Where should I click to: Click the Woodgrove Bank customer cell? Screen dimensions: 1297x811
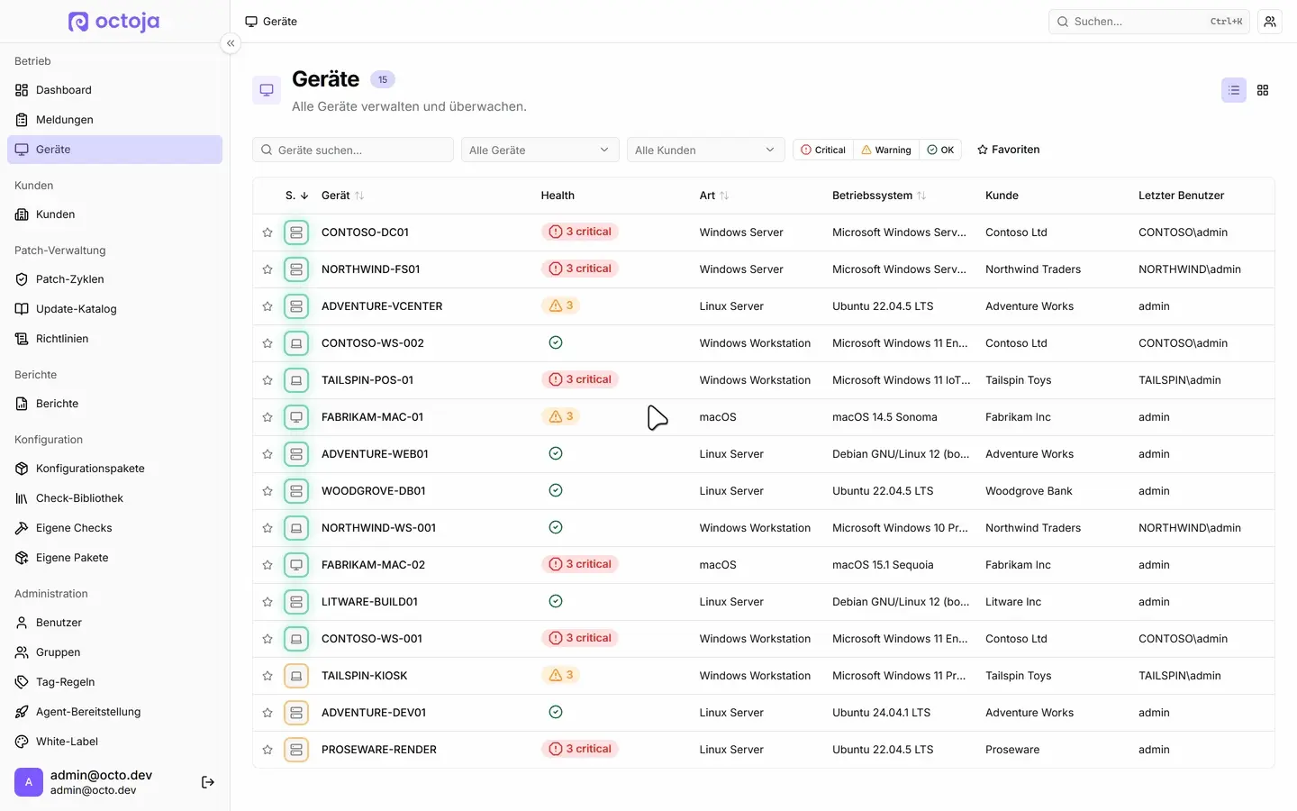click(x=1029, y=491)
